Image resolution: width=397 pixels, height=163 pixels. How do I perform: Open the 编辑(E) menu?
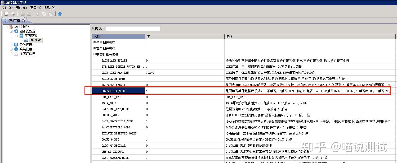point(21,8)
